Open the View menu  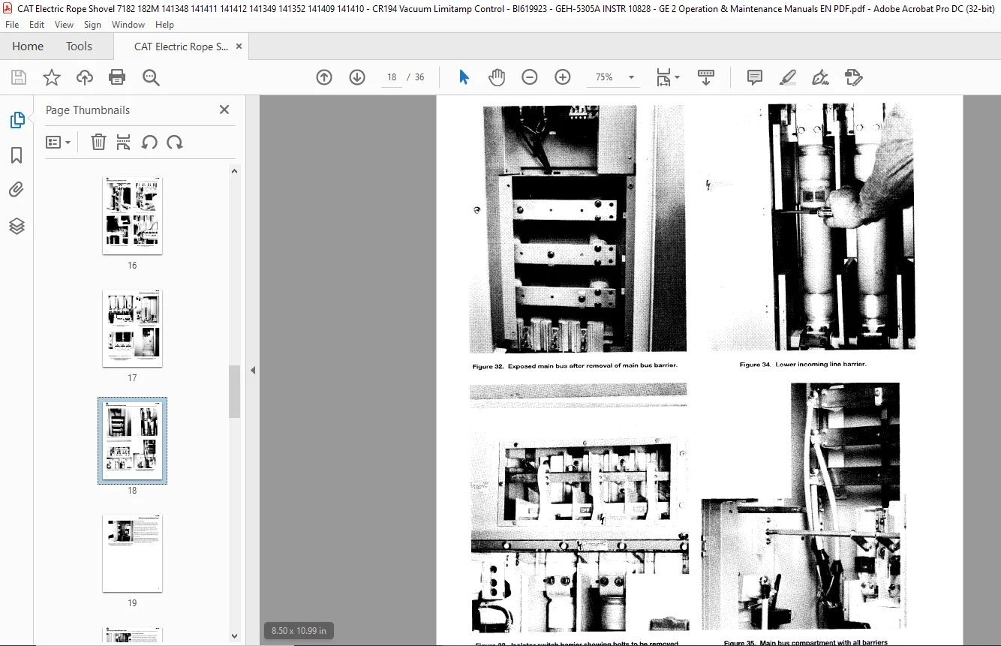[x=64, y=25]
